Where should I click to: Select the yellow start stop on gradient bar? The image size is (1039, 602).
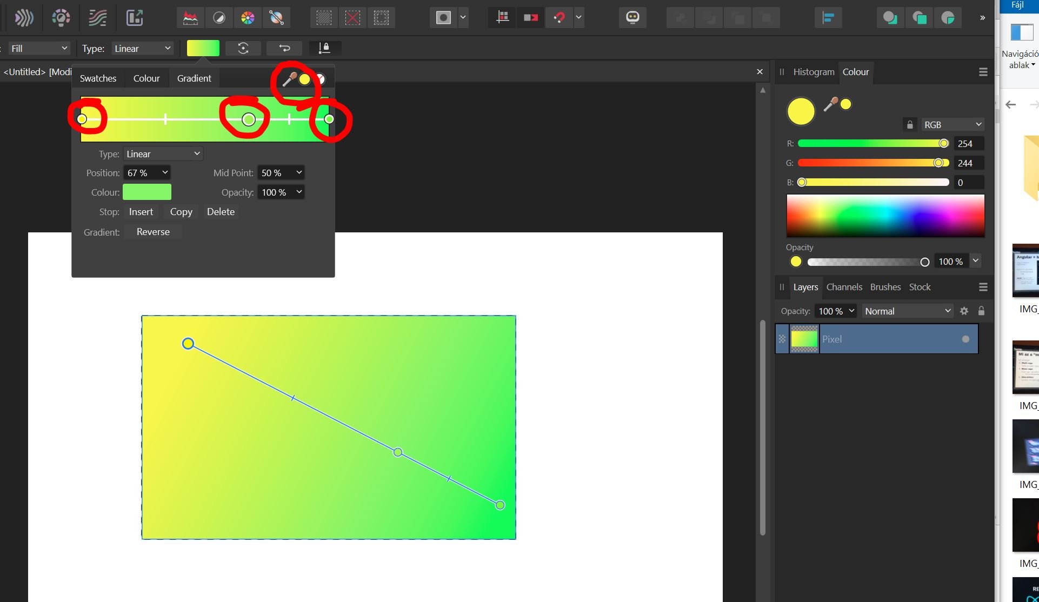[82, 119]
